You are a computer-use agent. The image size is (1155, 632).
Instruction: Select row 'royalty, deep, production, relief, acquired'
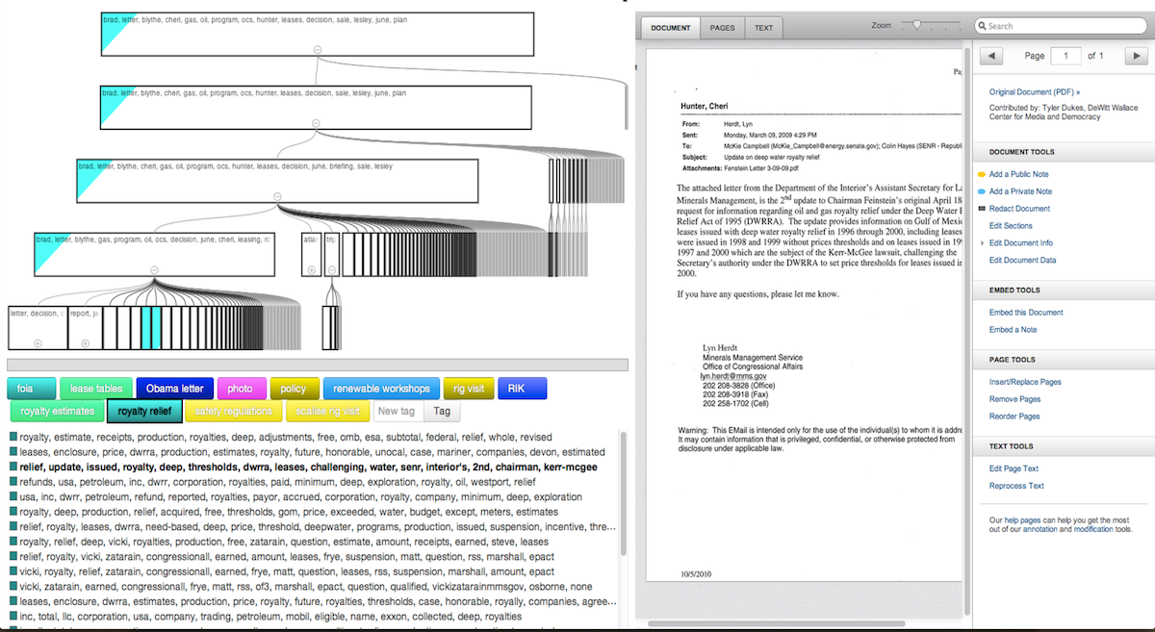(x=283, y=512)
